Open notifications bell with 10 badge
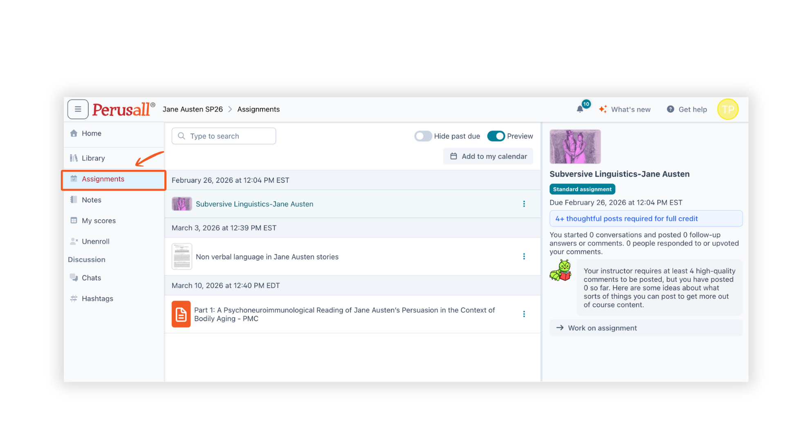785x441 pixels. 580,109
